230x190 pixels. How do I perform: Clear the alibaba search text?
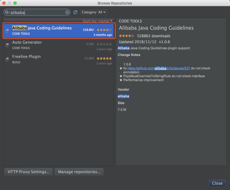point(67,12)
